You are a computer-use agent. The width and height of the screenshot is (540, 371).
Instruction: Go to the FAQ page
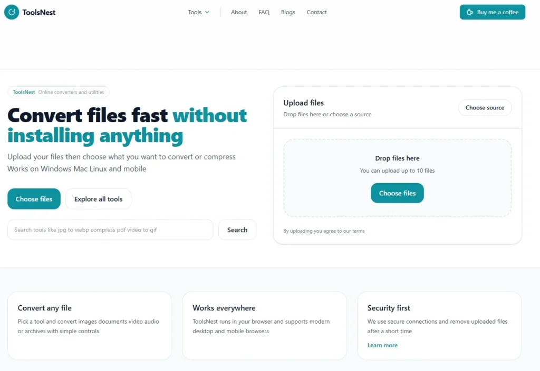[264, 12]
